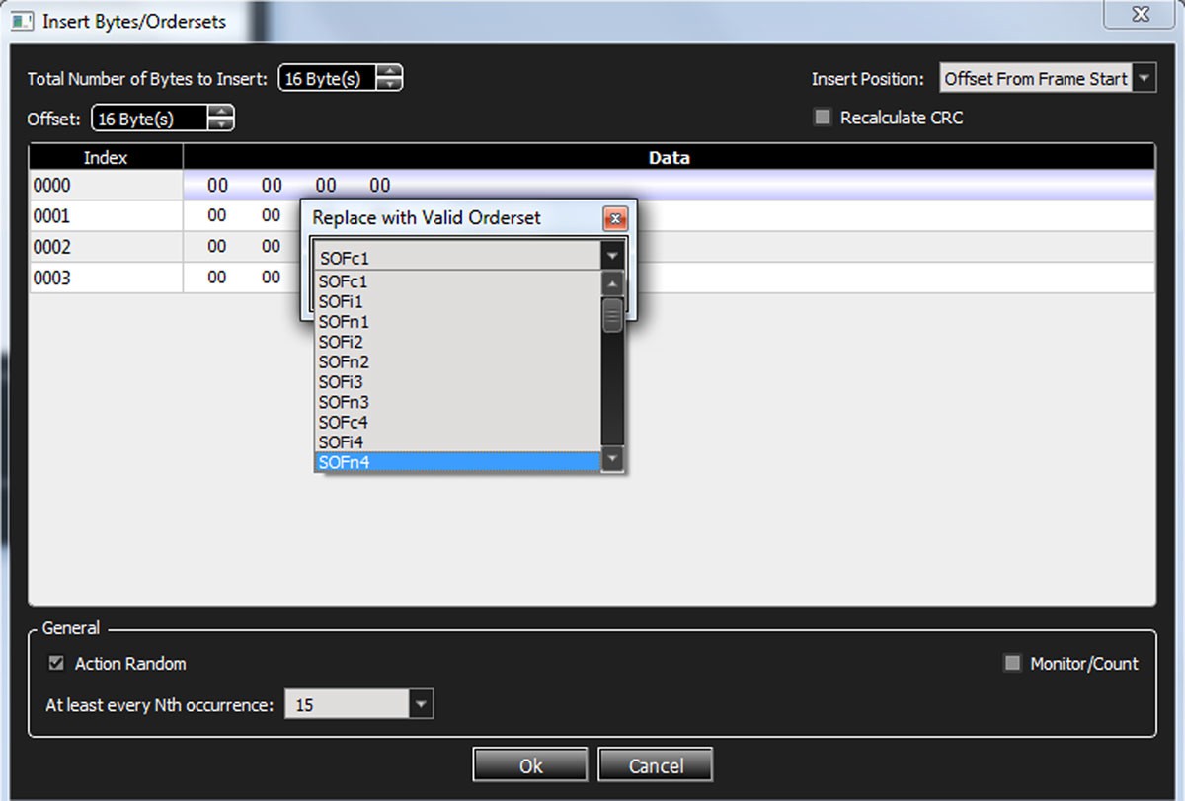The height and width of the screenshot is (801, 1185).
Task: Click the dropdown list scroll-up arrow
Action: point(613,283)
